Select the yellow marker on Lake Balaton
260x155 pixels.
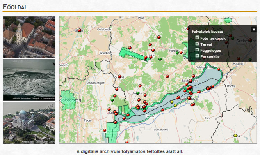[x=172, y=102]
